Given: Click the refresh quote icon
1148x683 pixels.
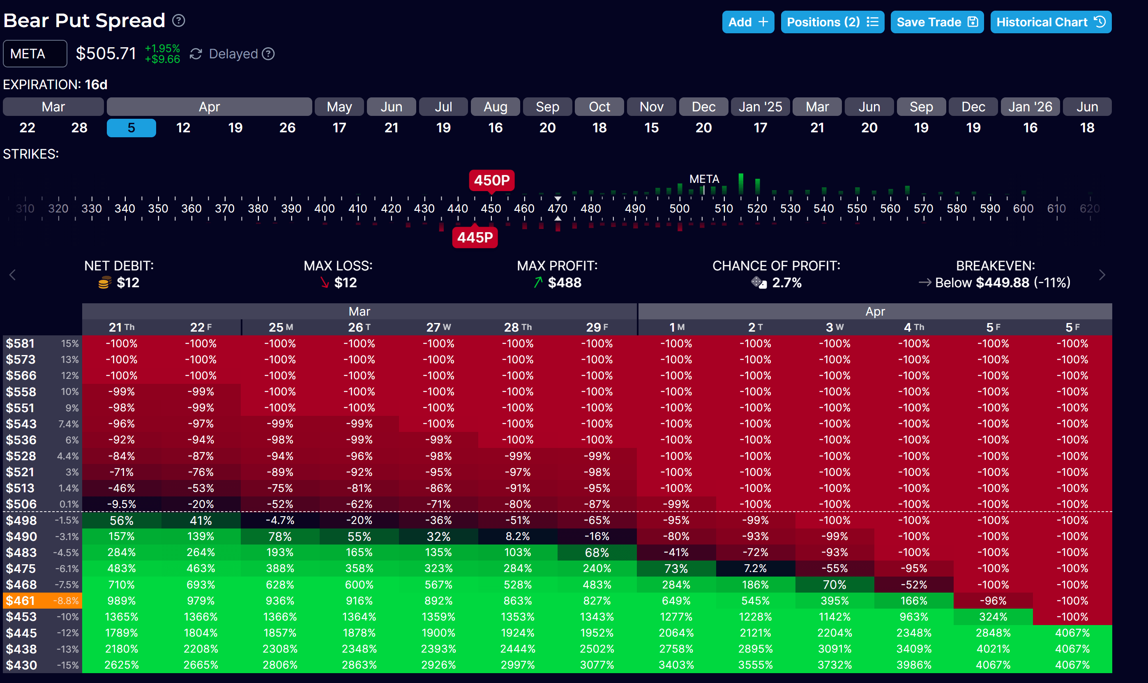Looking at the screenshot, I should coord(196,54).
